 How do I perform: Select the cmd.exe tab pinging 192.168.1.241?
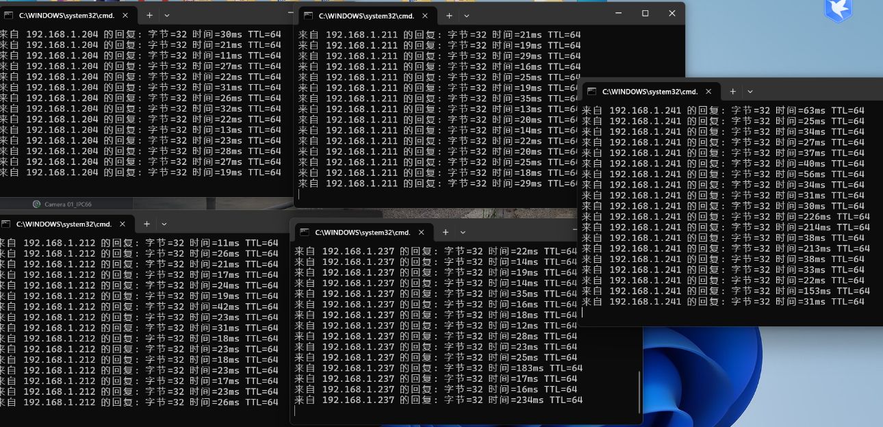pyautogui.click(x=650, y=91)
